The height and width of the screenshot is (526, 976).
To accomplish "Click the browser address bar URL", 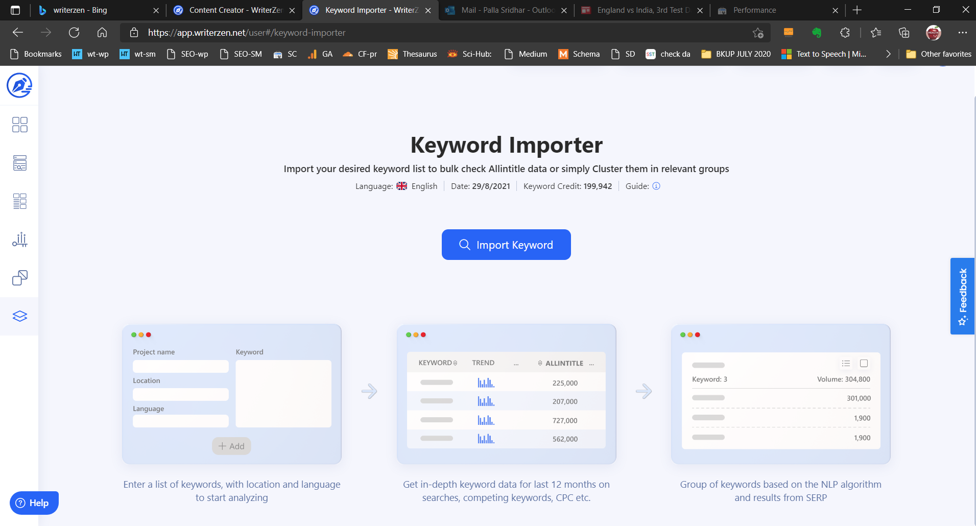I will pyautogui.click(x=247, y=33).
